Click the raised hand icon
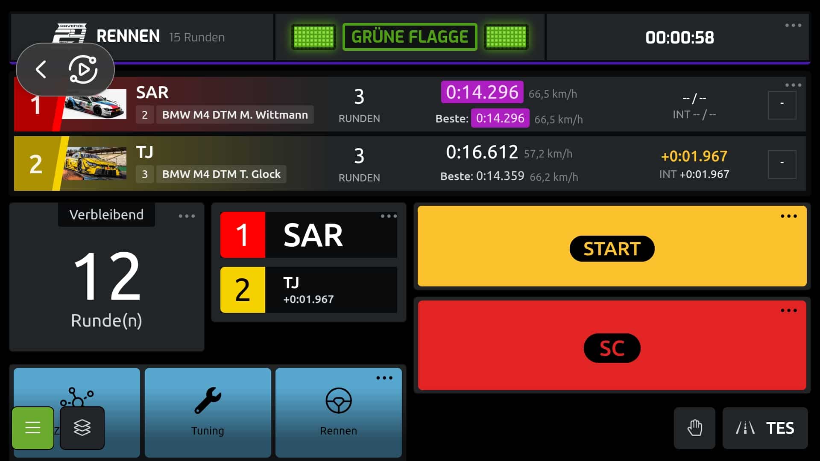This screenshot has width=820, height=461. coord(694,428)
